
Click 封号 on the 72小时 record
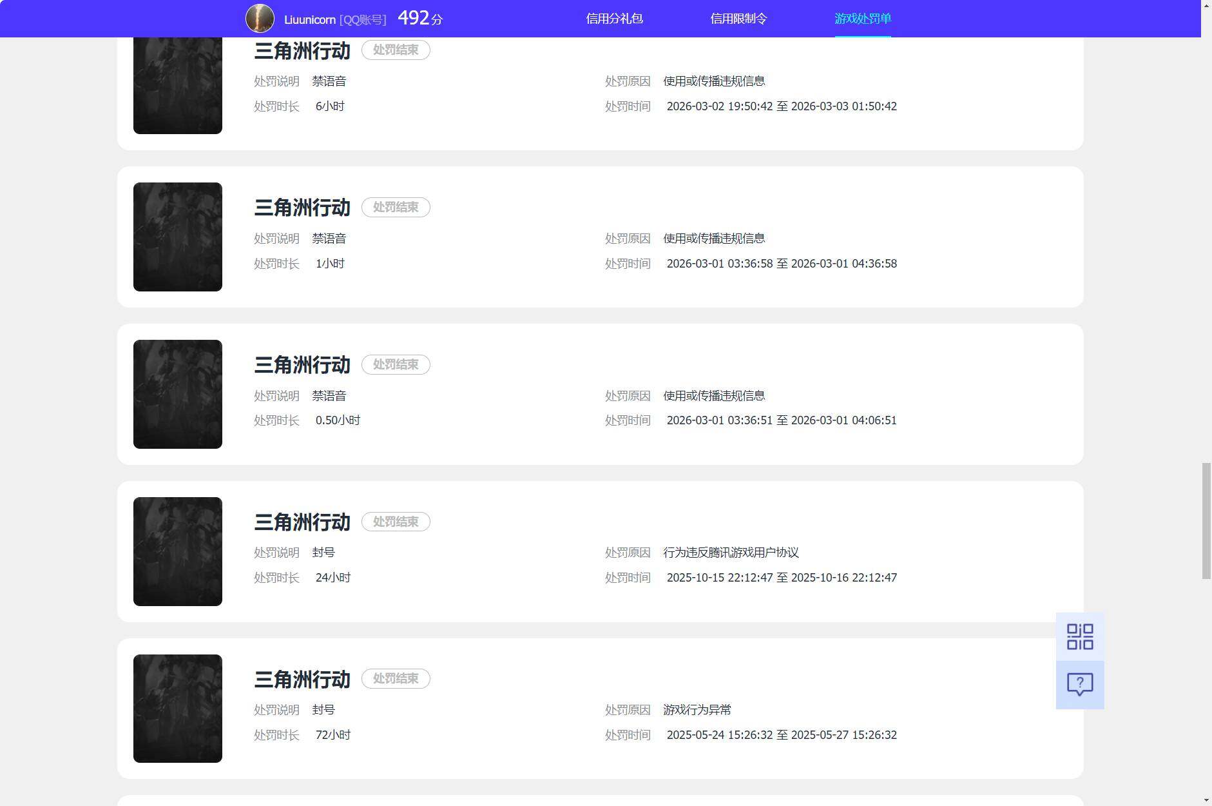point(323,710)
